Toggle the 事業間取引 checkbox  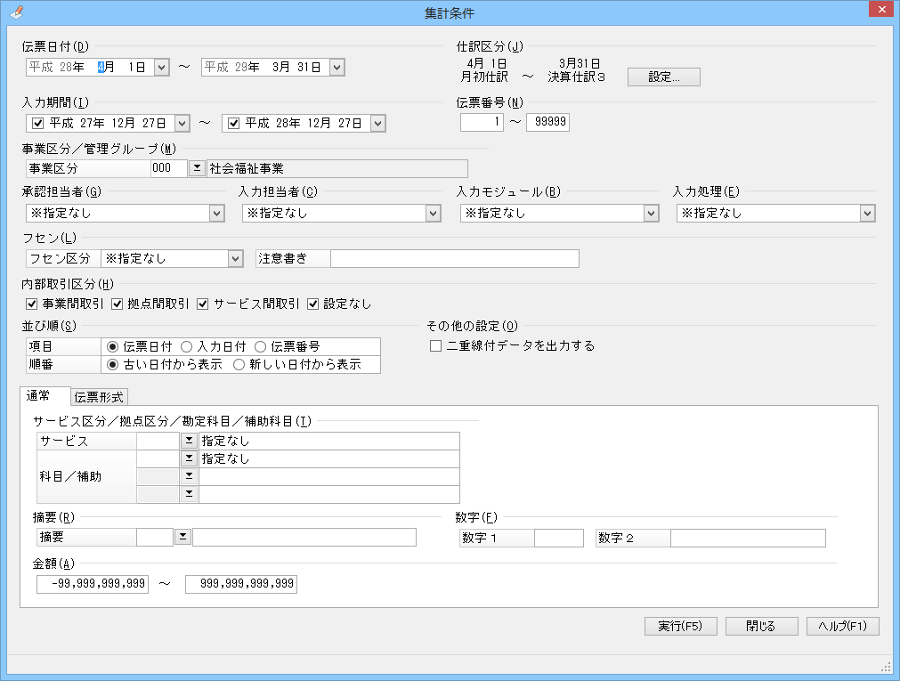(33, 304)
